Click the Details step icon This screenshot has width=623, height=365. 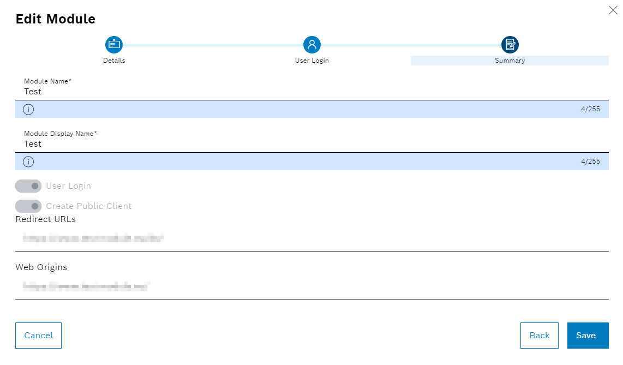coord(113,45)
